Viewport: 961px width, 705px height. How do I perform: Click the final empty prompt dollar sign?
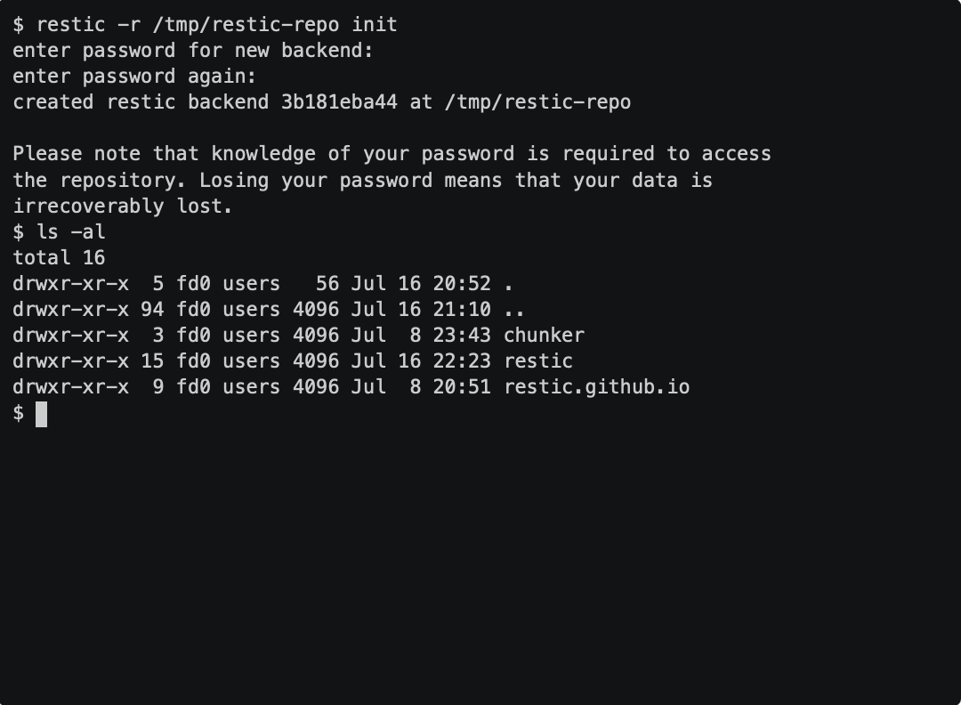point(19,413)
